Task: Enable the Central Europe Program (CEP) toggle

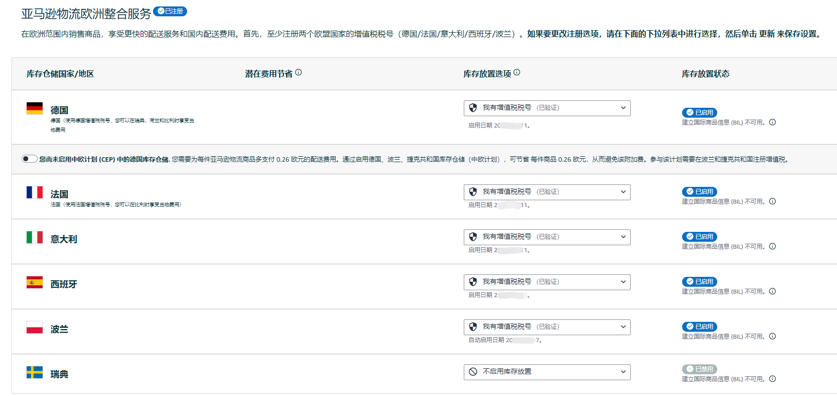Action: (30, 159)
